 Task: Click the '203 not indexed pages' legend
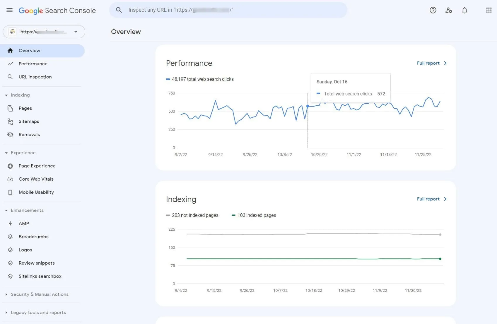point(192,215)
